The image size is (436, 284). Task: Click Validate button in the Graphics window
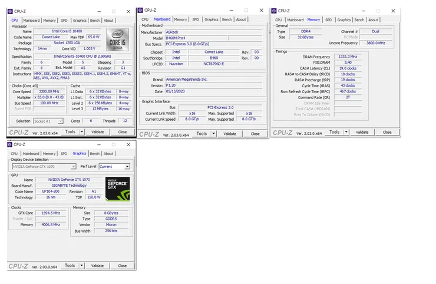[x=97, y=266]
